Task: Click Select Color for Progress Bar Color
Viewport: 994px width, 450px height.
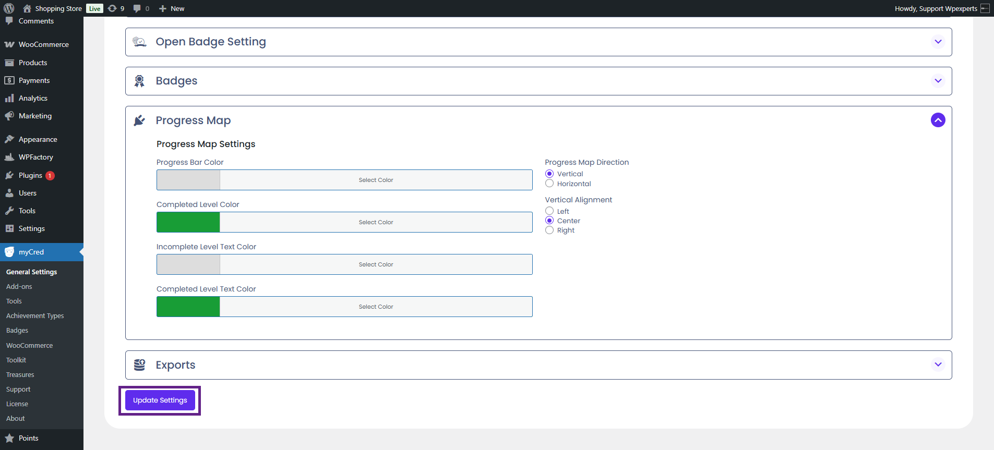Action: (376, 180)
